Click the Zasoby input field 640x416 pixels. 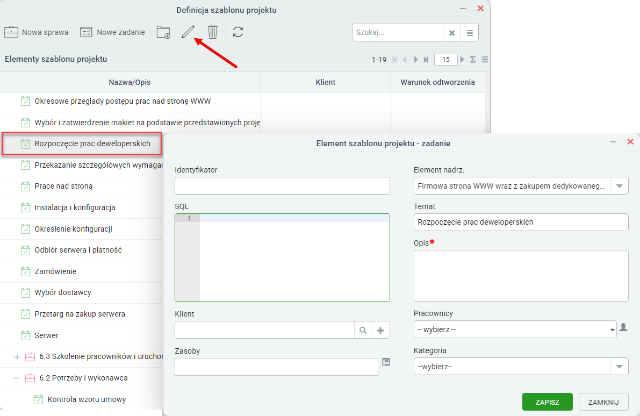276,367
